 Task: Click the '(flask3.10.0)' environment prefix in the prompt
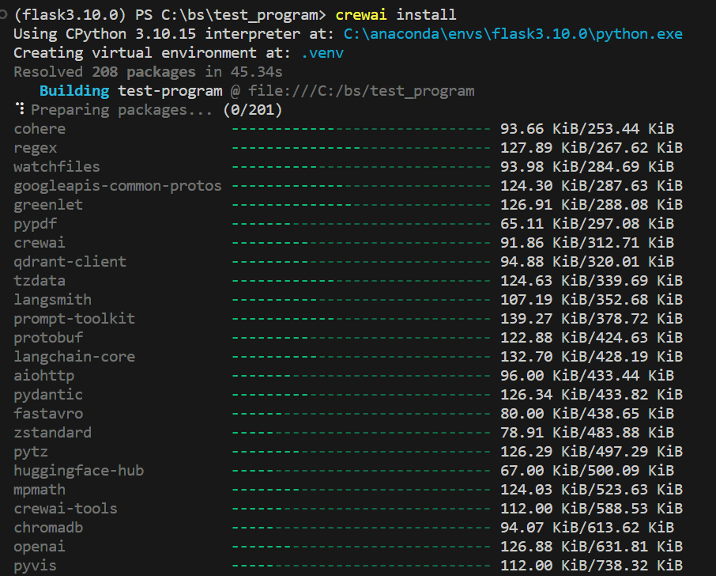(70, 14)
